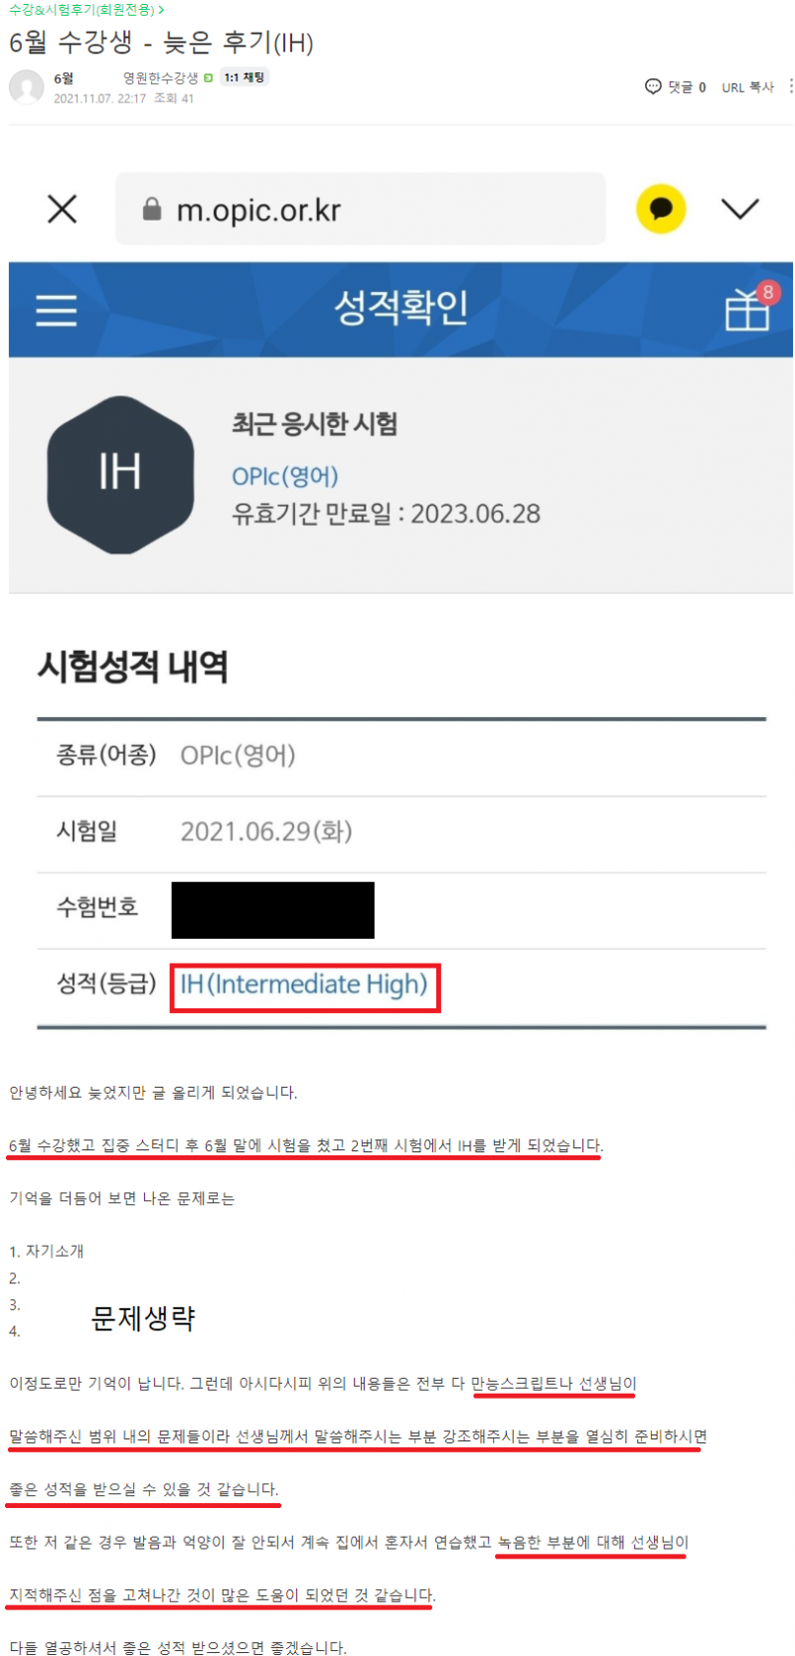Click the 댓글 0 comment count
This screenshot has height=1656, width=795.
pos(687,87)
